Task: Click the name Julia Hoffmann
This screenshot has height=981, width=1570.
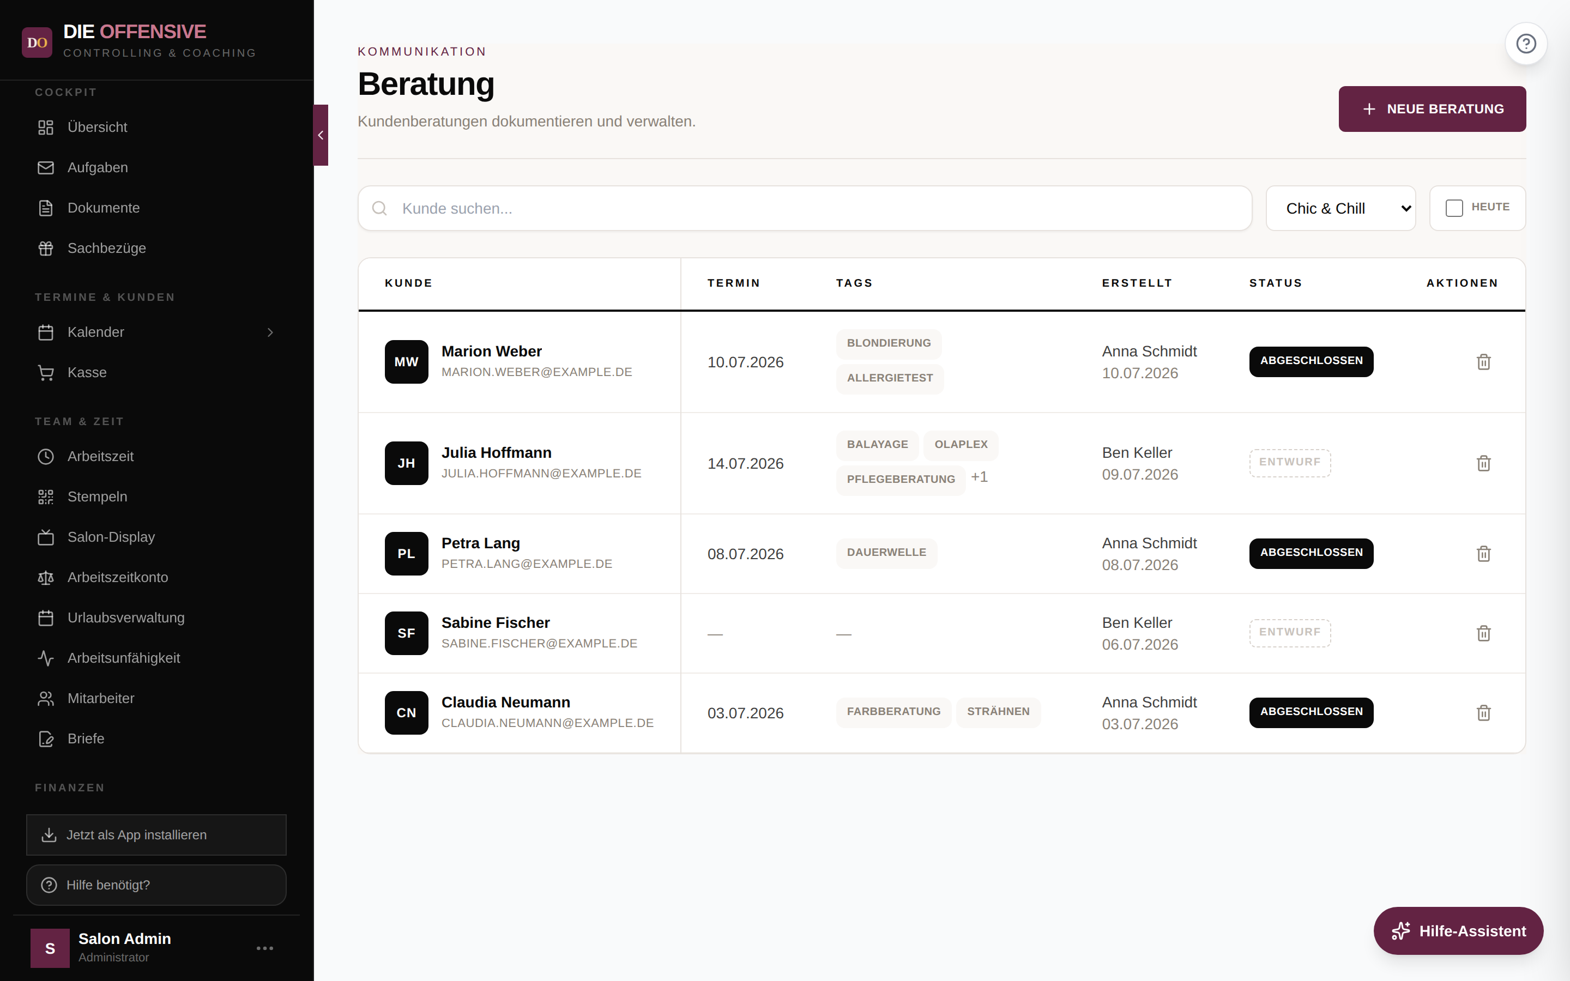Action: pos(496,452)
